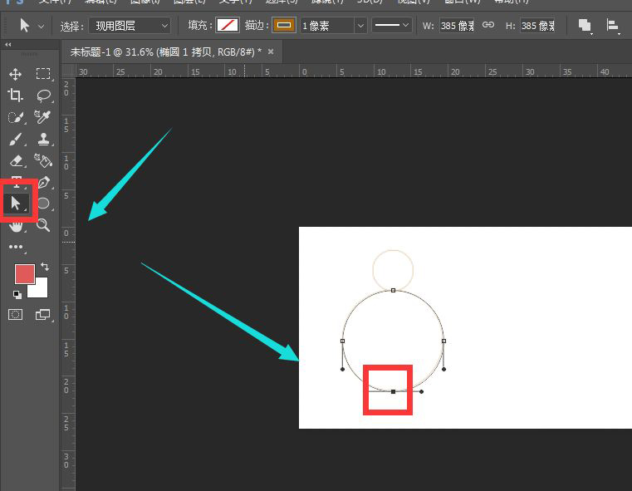Image resolution: width=632 pixels, height=491 pixels.
Task: Select the Rectangular Marquee tool
Action: click(x=43, y=74)
